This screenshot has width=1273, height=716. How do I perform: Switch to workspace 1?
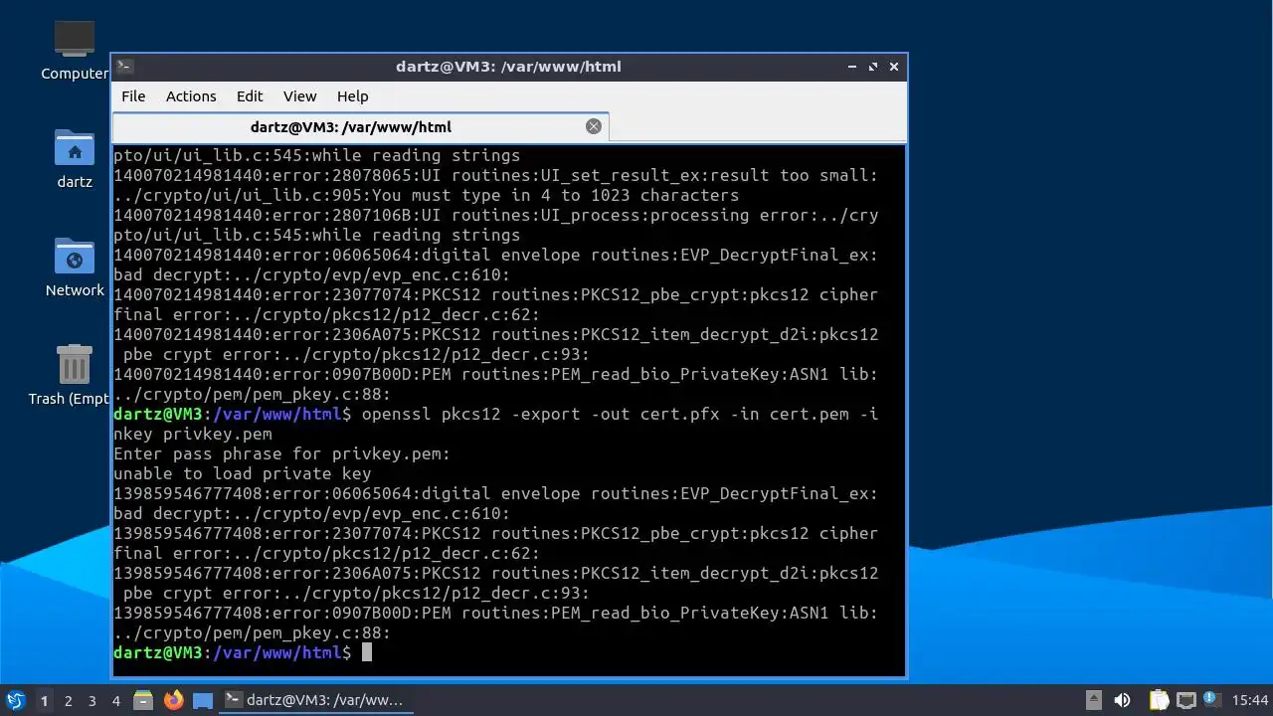44,701
